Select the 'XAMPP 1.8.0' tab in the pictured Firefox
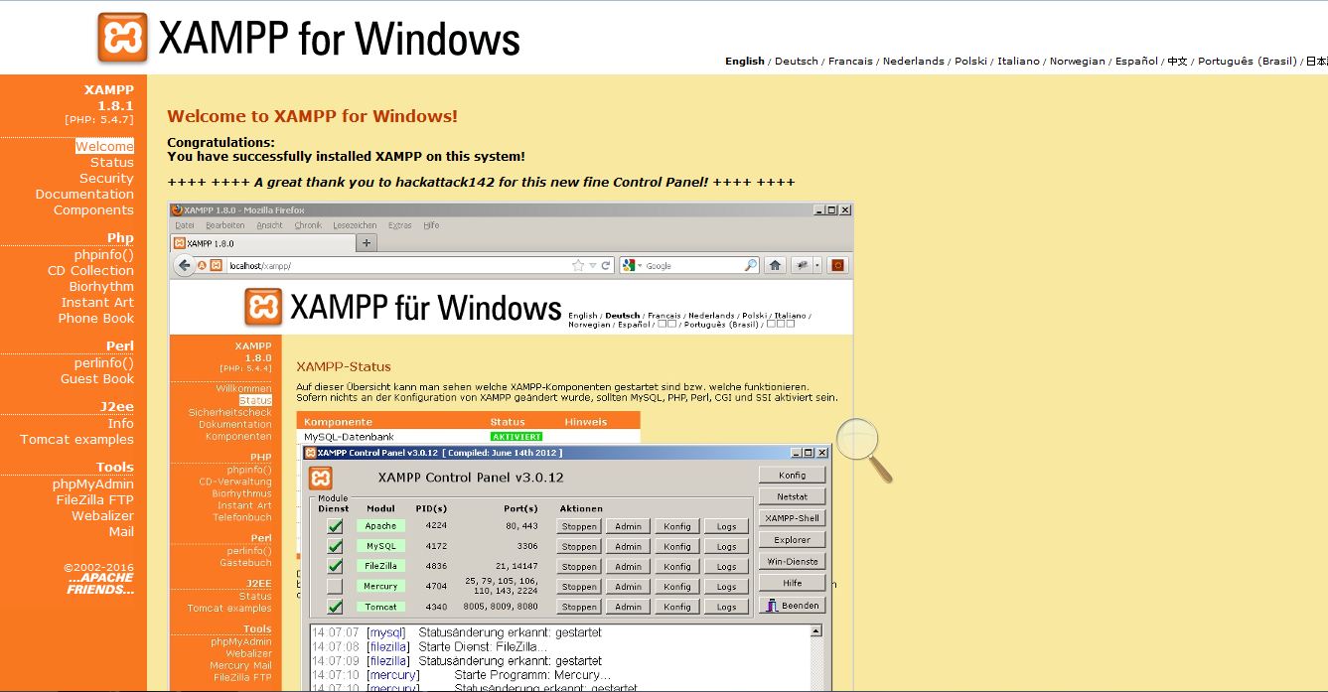Viewport: 1328px width, 692px height. [262, 243]
